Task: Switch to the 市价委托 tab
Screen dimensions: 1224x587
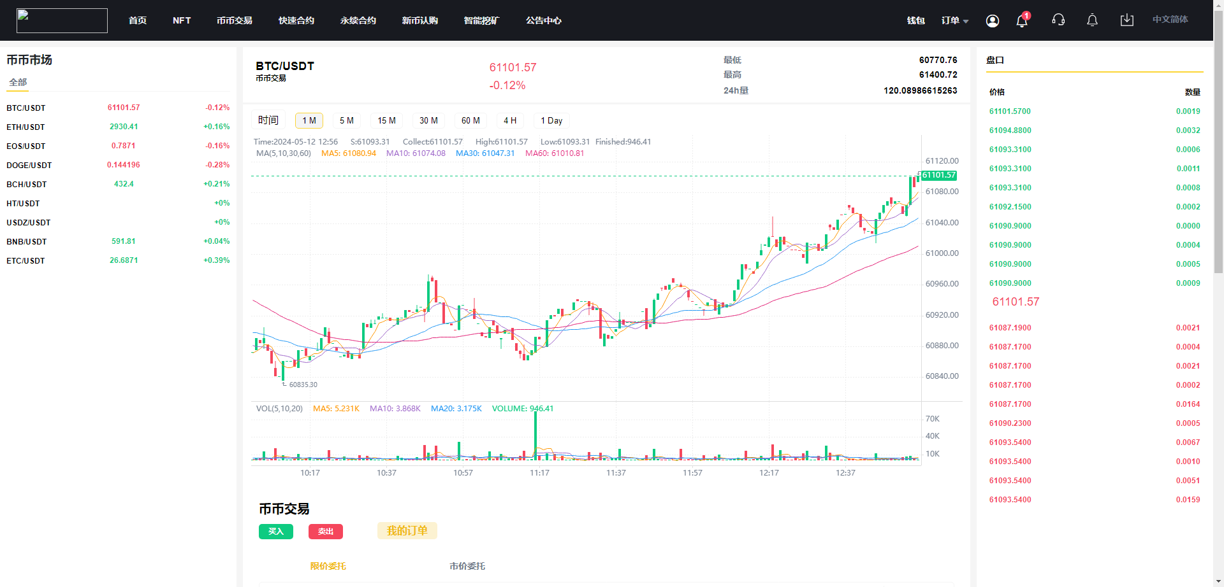Action: 467,566
